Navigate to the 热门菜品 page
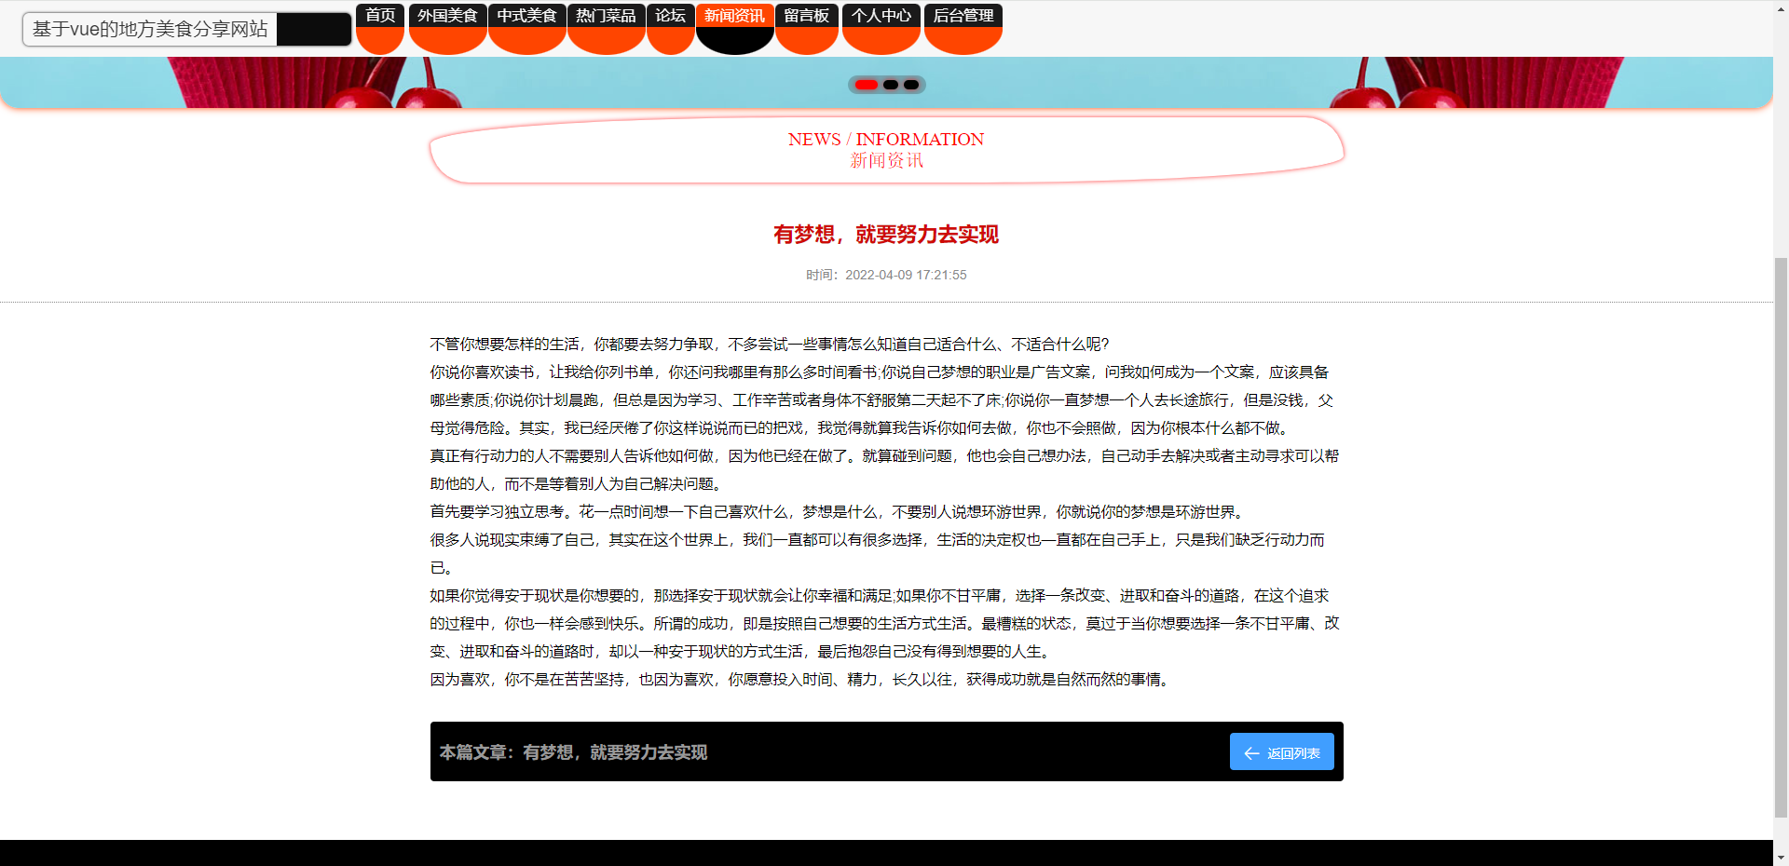This screenshot has height=866, width=1789. pos(606,17)
